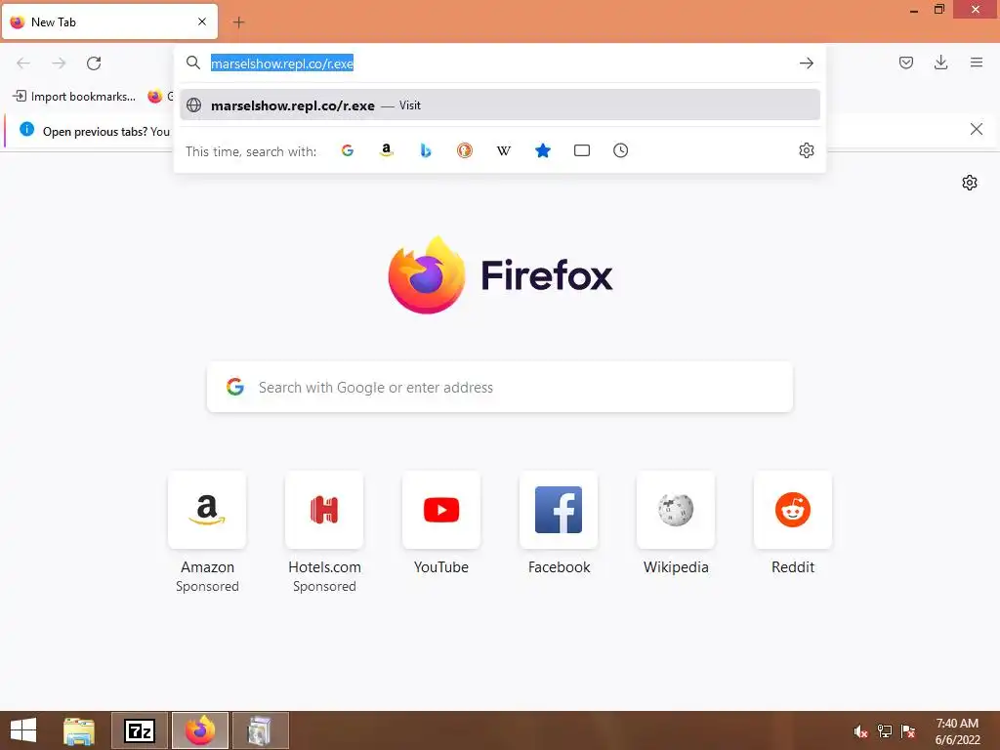
Task: Click the muted volume tray icon
Action: tap(861, 731)
